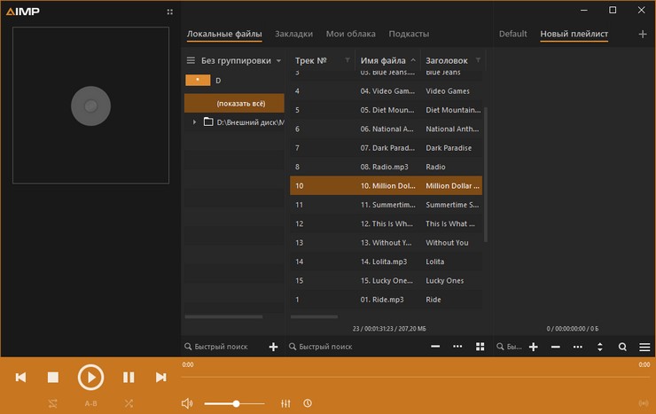The width and height of the screenshot is (656, 414).
Task: Switch to the Закладки tab
Action: (x=293, y=34)
